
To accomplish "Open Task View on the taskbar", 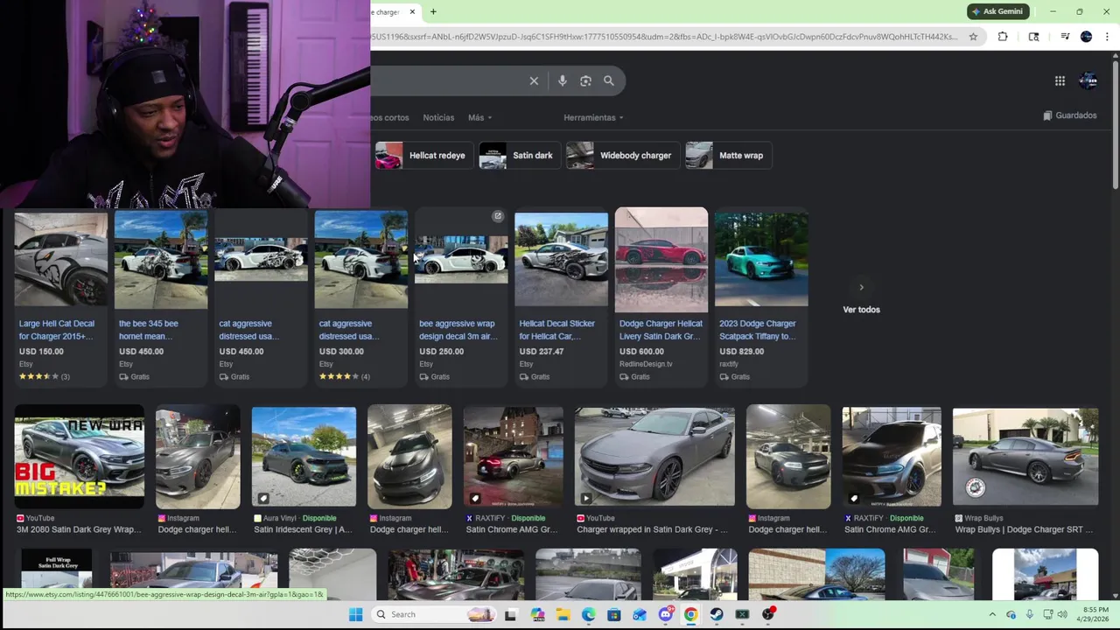I will 511,614.
